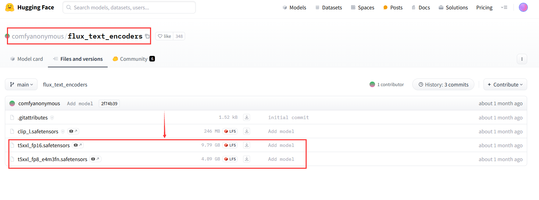Open t5xxl_fp16.safetensors tensor viewer icon
The image size is (539, 200).
(78, 145)
